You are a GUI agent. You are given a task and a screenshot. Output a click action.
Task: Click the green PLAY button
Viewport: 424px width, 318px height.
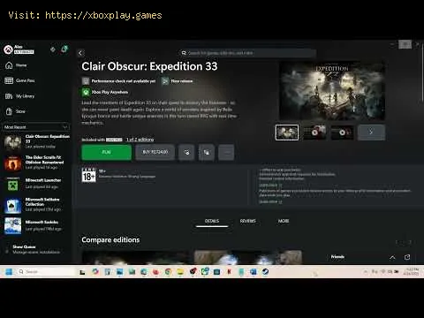click(107, 152)
